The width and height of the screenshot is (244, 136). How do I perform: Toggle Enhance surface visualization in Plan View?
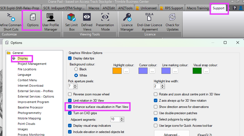(x=70, y=107)
